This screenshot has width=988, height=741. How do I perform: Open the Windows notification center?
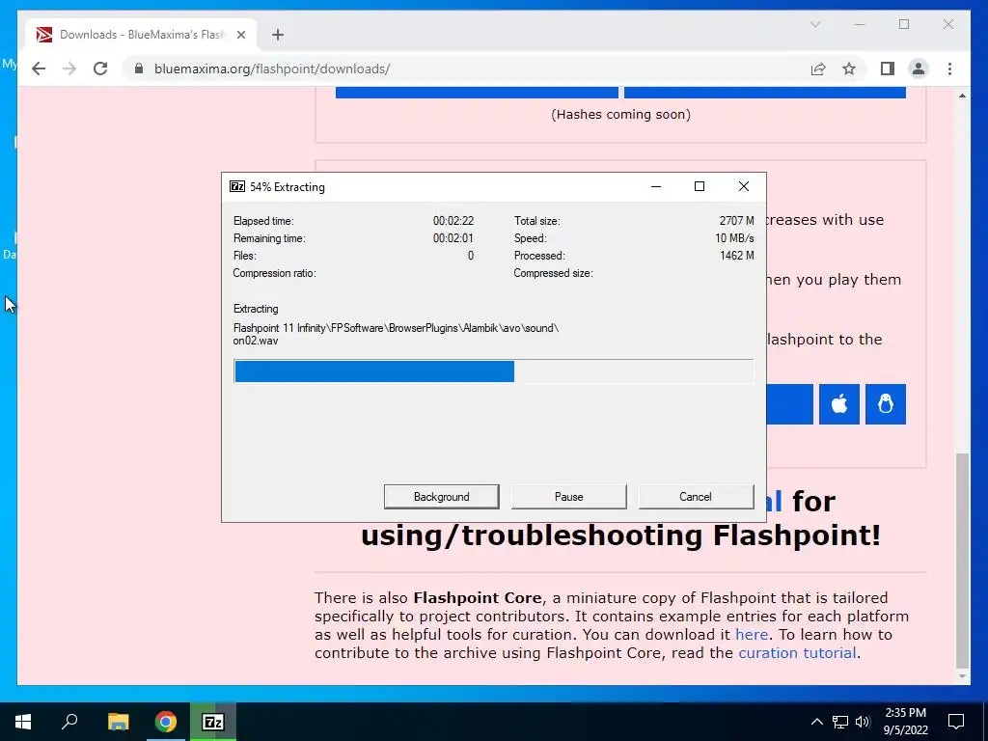coord(956,722)
